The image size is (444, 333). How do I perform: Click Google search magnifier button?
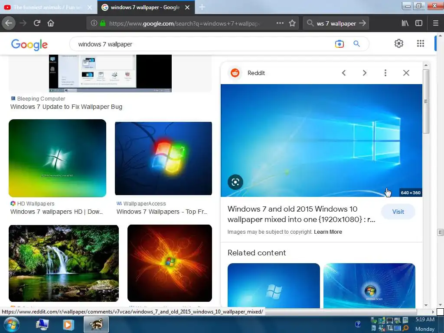click(356, 44)
